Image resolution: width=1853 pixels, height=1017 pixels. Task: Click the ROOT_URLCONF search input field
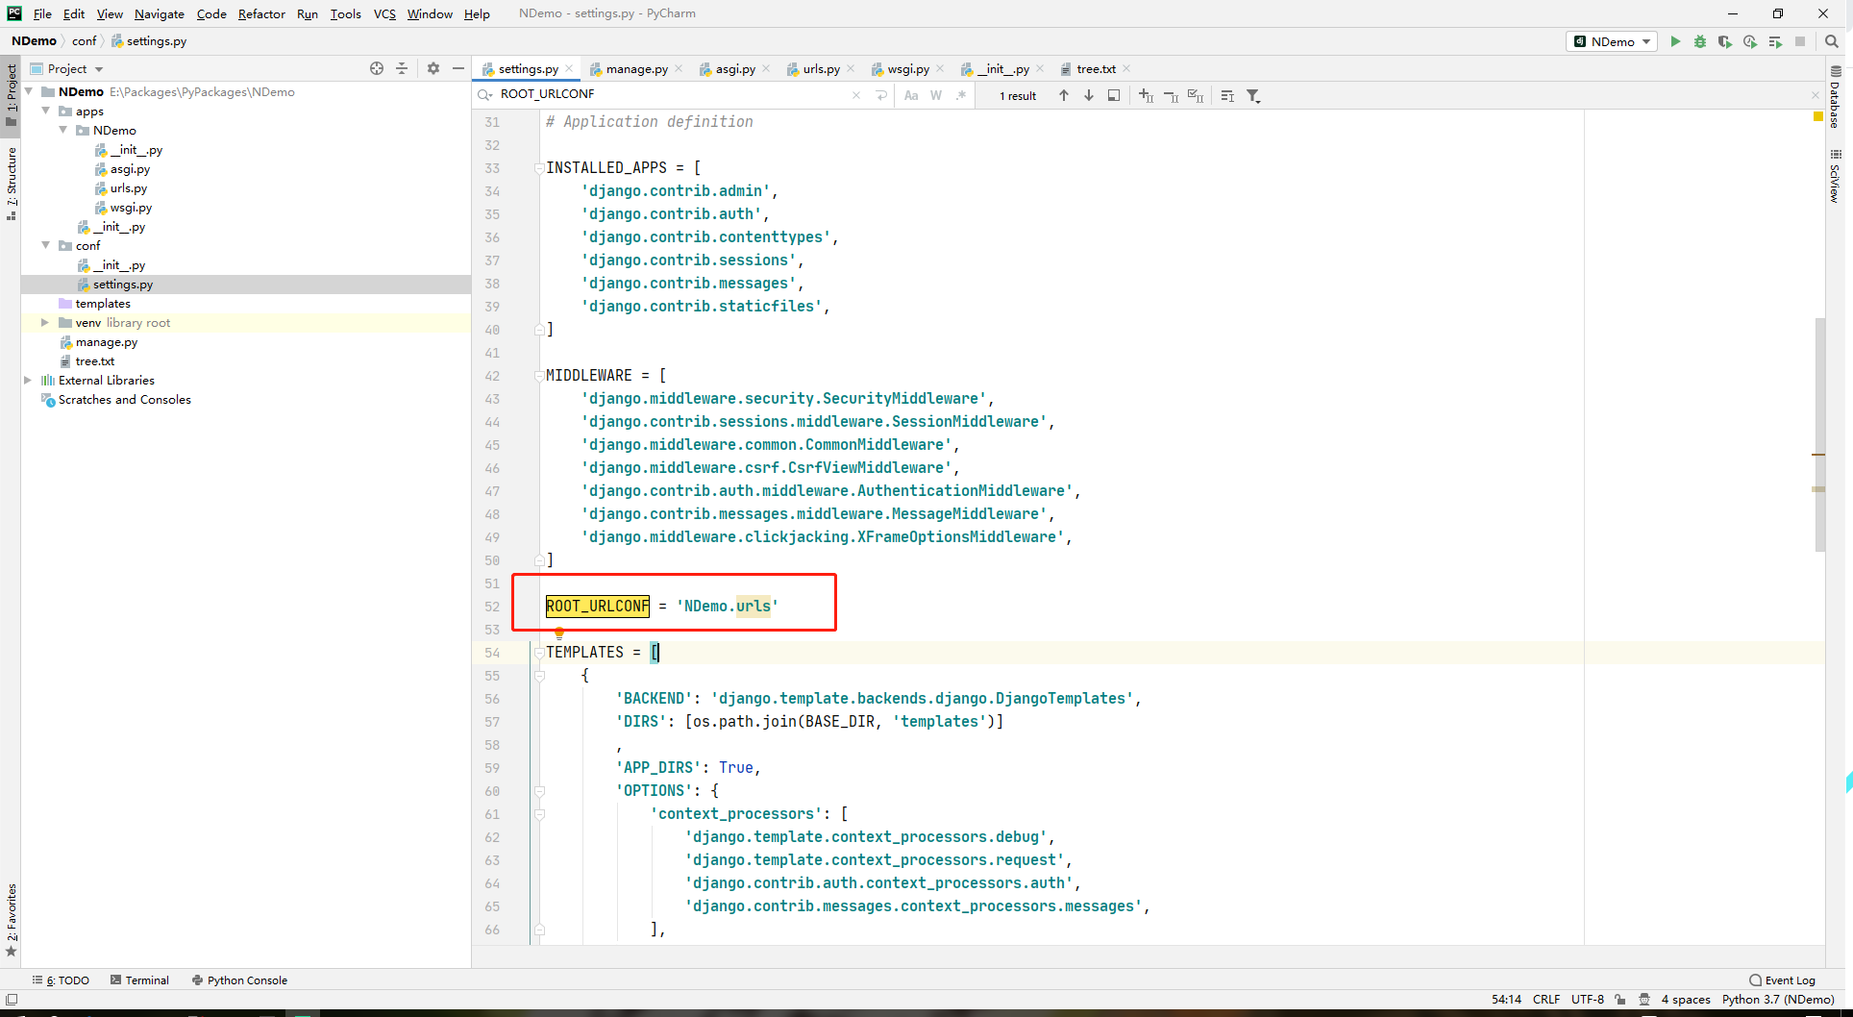[673, 94]
